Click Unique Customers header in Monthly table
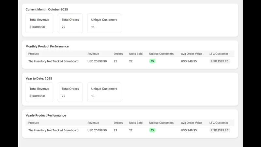261x147 pixels. tap(161, 54)
